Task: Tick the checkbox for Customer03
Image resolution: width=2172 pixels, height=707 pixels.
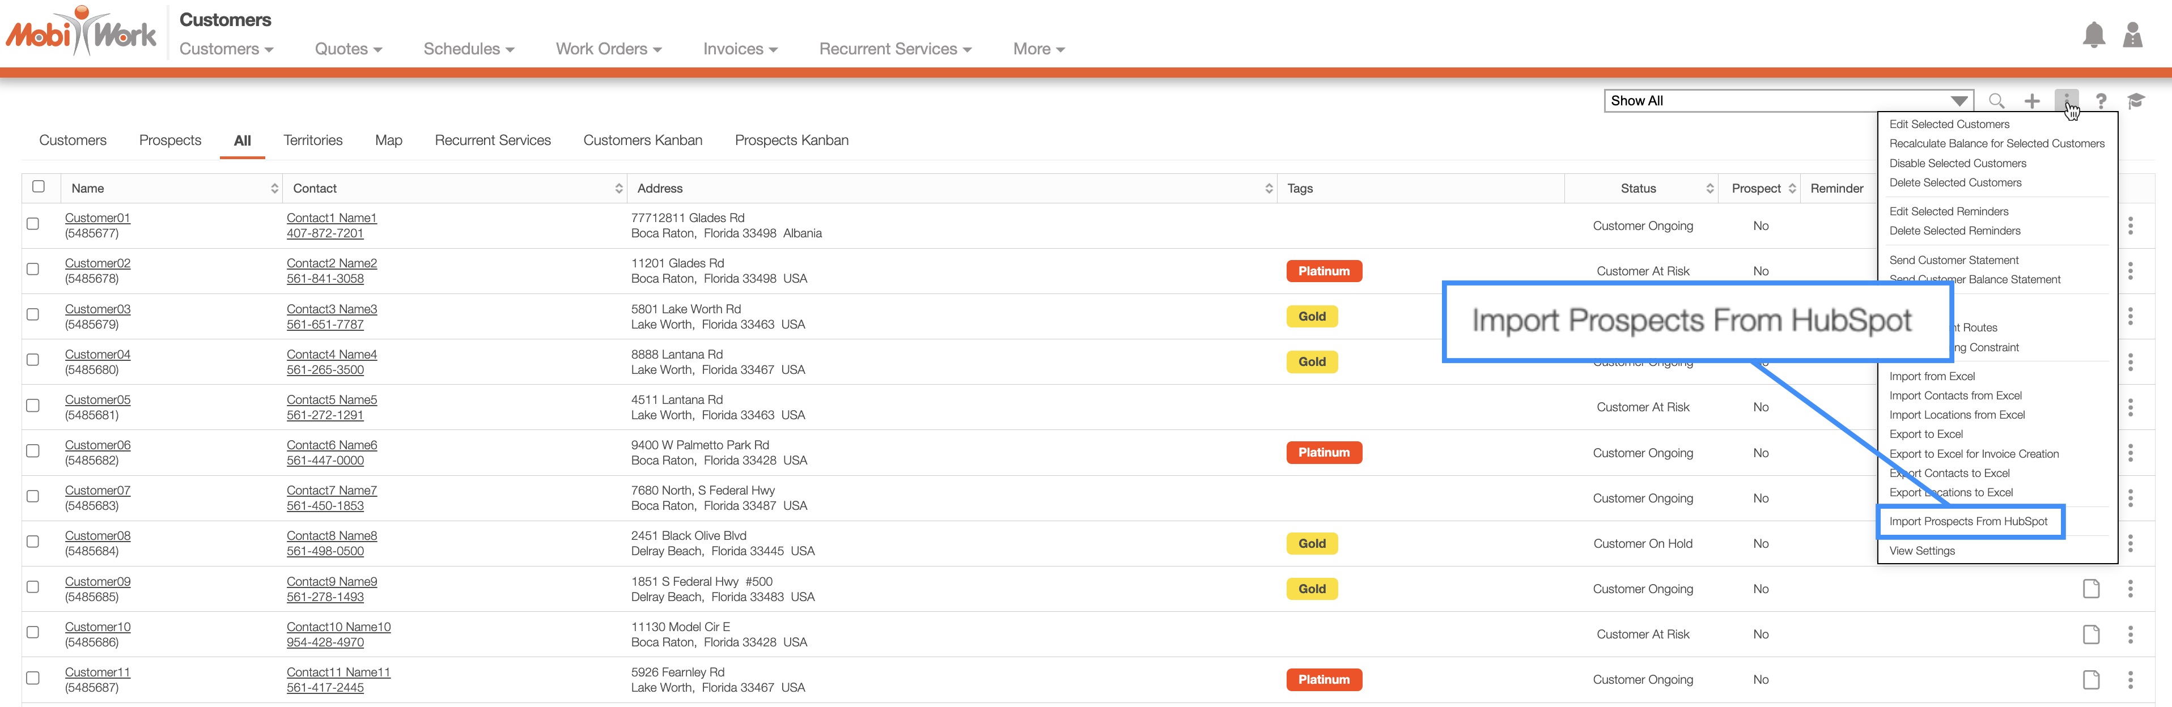Action: 33,315
